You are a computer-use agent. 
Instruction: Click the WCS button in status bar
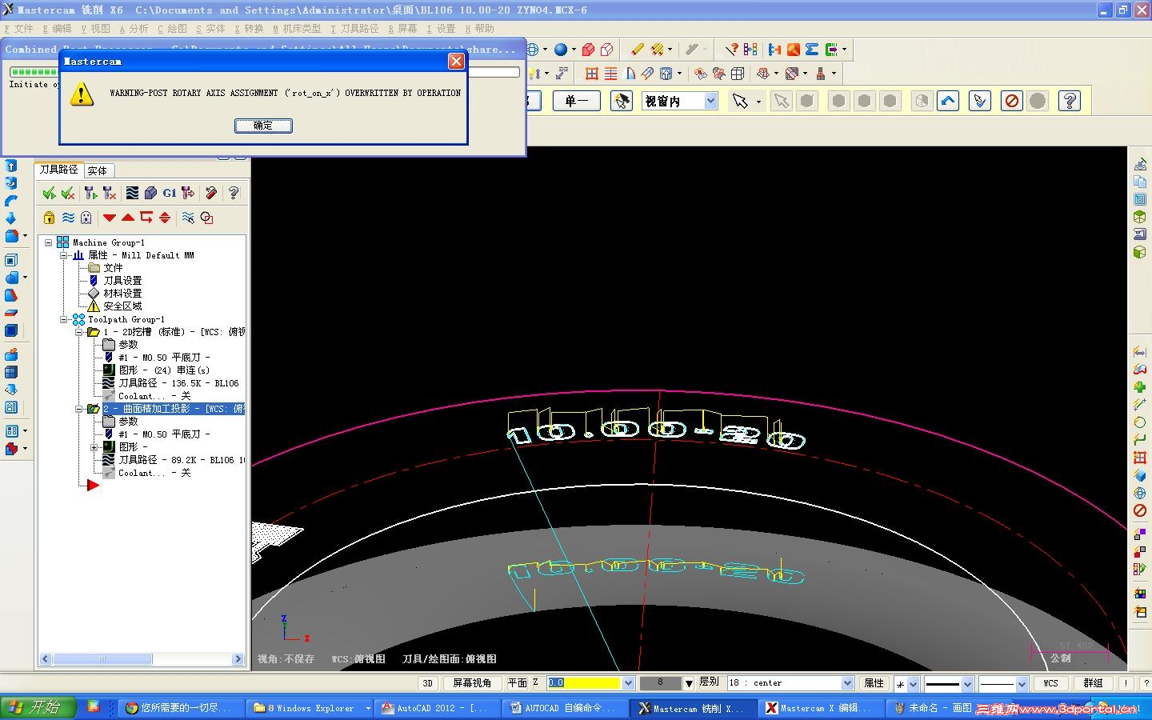click(x=1050, y=683)
